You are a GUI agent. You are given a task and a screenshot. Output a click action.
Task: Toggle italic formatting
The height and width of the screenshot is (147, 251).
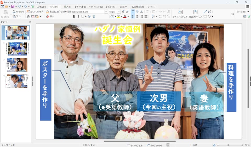78,16
